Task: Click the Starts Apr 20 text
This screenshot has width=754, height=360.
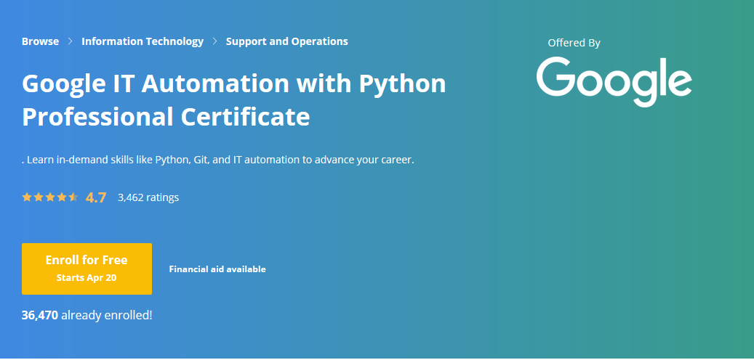Action: (x=87, y=277)
